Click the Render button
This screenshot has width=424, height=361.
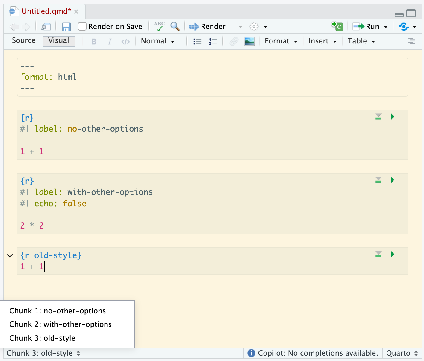[x=208, y=26]
